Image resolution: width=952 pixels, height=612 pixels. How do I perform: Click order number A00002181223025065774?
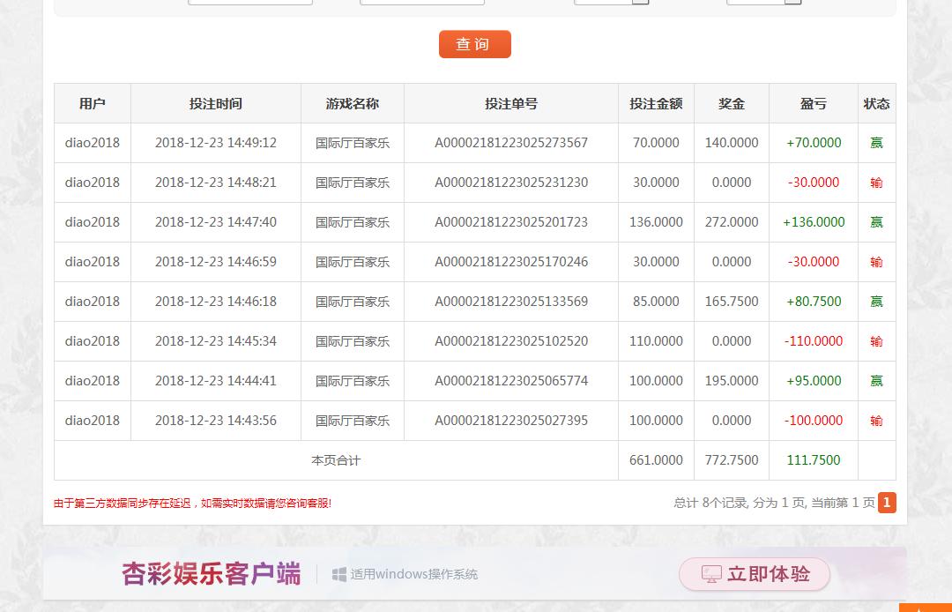511,381
